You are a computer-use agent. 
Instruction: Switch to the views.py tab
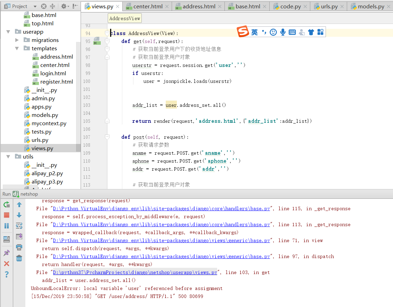pyautogui.click(x=102, y=7)
